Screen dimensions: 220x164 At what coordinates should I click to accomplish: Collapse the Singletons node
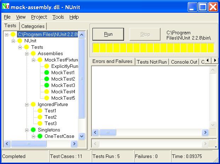pos(27,130)
